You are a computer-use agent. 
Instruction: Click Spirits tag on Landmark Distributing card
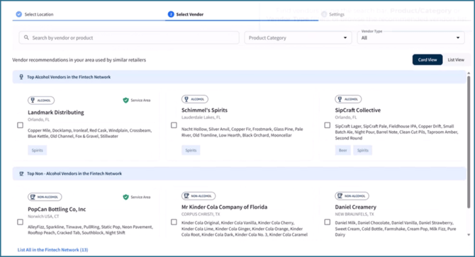coord(38,150)
